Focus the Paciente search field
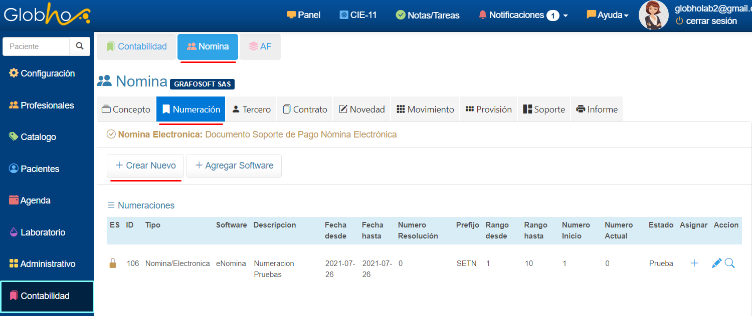752x316 pixels. [x=36, y=46]
